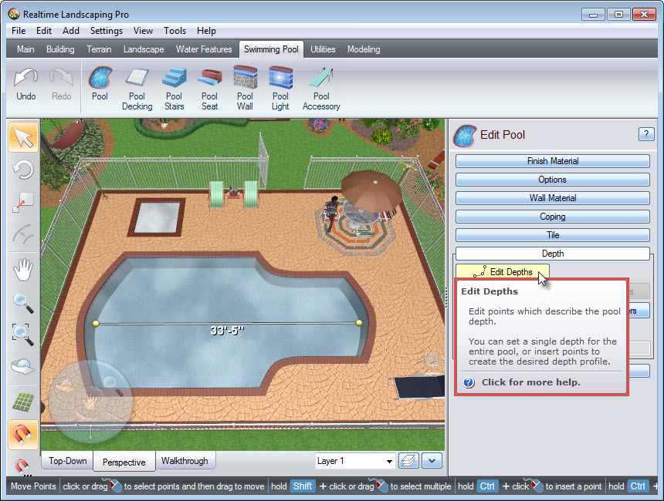664x501 pixels.
Task: Open the Add menu
Action: pos(71,31)
